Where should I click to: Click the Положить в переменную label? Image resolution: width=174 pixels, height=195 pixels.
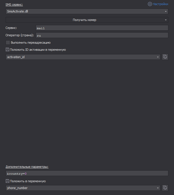pos(28,181)
